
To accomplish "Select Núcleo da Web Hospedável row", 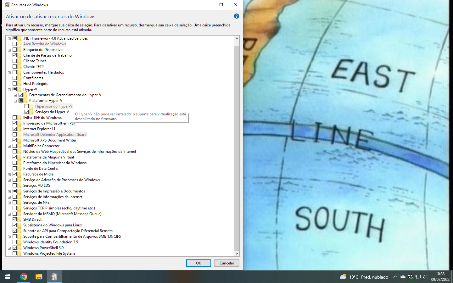I will (80, 152).
